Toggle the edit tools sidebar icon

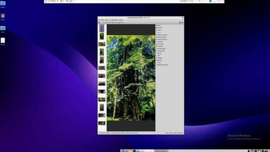pos(180,22)
